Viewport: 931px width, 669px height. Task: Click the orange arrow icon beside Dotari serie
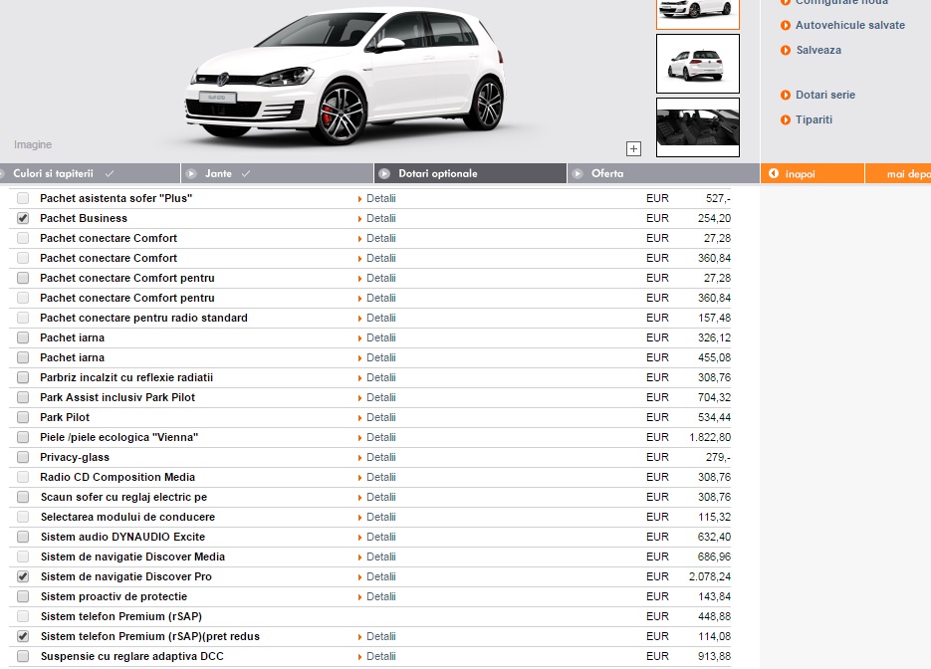786,95
